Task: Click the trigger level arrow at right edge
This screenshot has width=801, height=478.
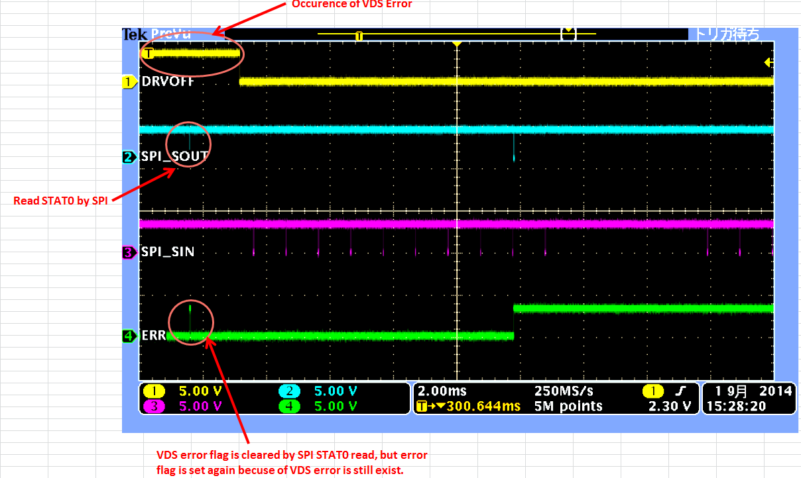Action: coord(769,62)
